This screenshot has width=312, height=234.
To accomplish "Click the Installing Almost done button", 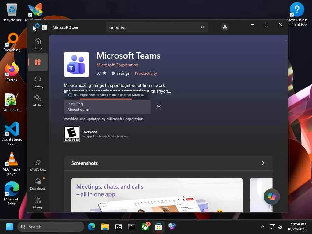I will tap(107, 107).
